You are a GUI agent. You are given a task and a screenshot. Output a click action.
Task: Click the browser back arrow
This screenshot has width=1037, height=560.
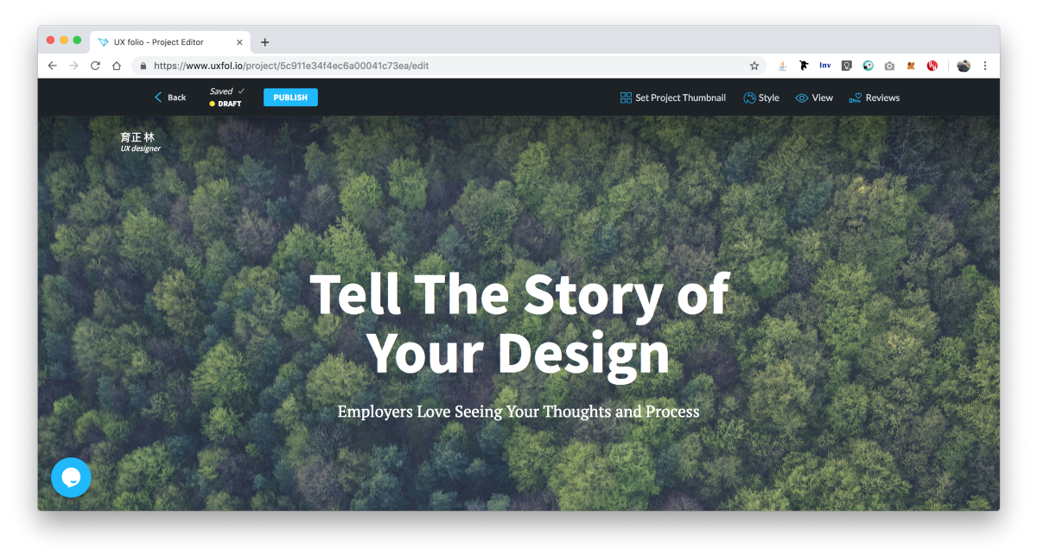pos(52,66)
